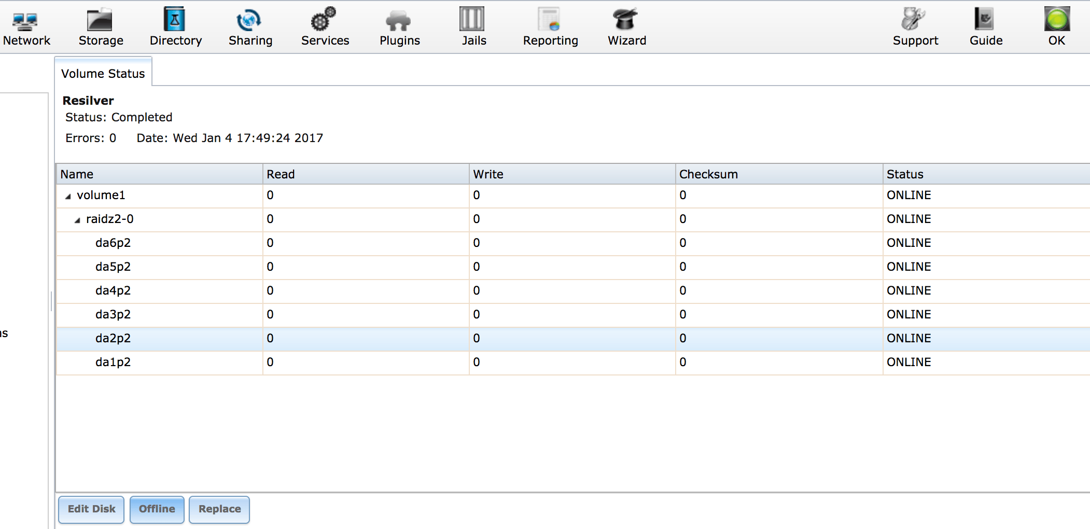
Task: Open the Network settings icon
Action: point(25,20)
